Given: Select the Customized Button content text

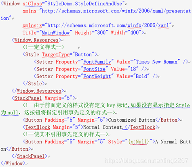Looking at the screenshot, I should (132, 120).
